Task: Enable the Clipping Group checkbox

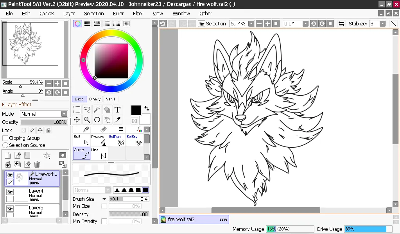Action: [x=5, y=138]
